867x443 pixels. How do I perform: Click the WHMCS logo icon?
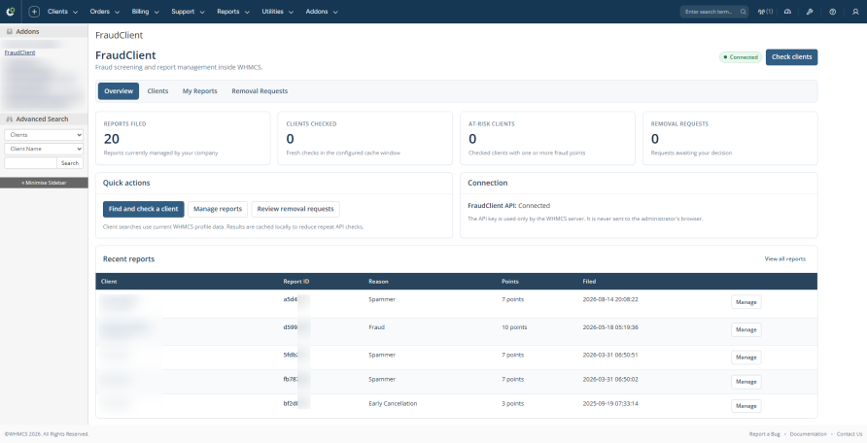[10, 11]
